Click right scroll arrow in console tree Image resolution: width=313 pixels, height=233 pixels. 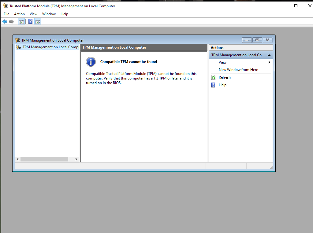click(x=76, y=159)
